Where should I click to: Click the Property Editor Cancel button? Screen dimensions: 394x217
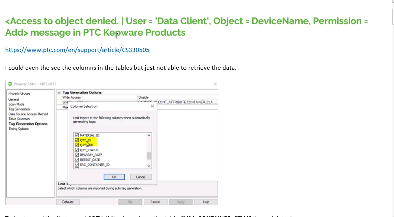(155, 202)
